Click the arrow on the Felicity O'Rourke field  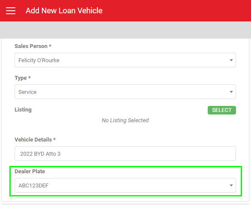click(231, 60)
